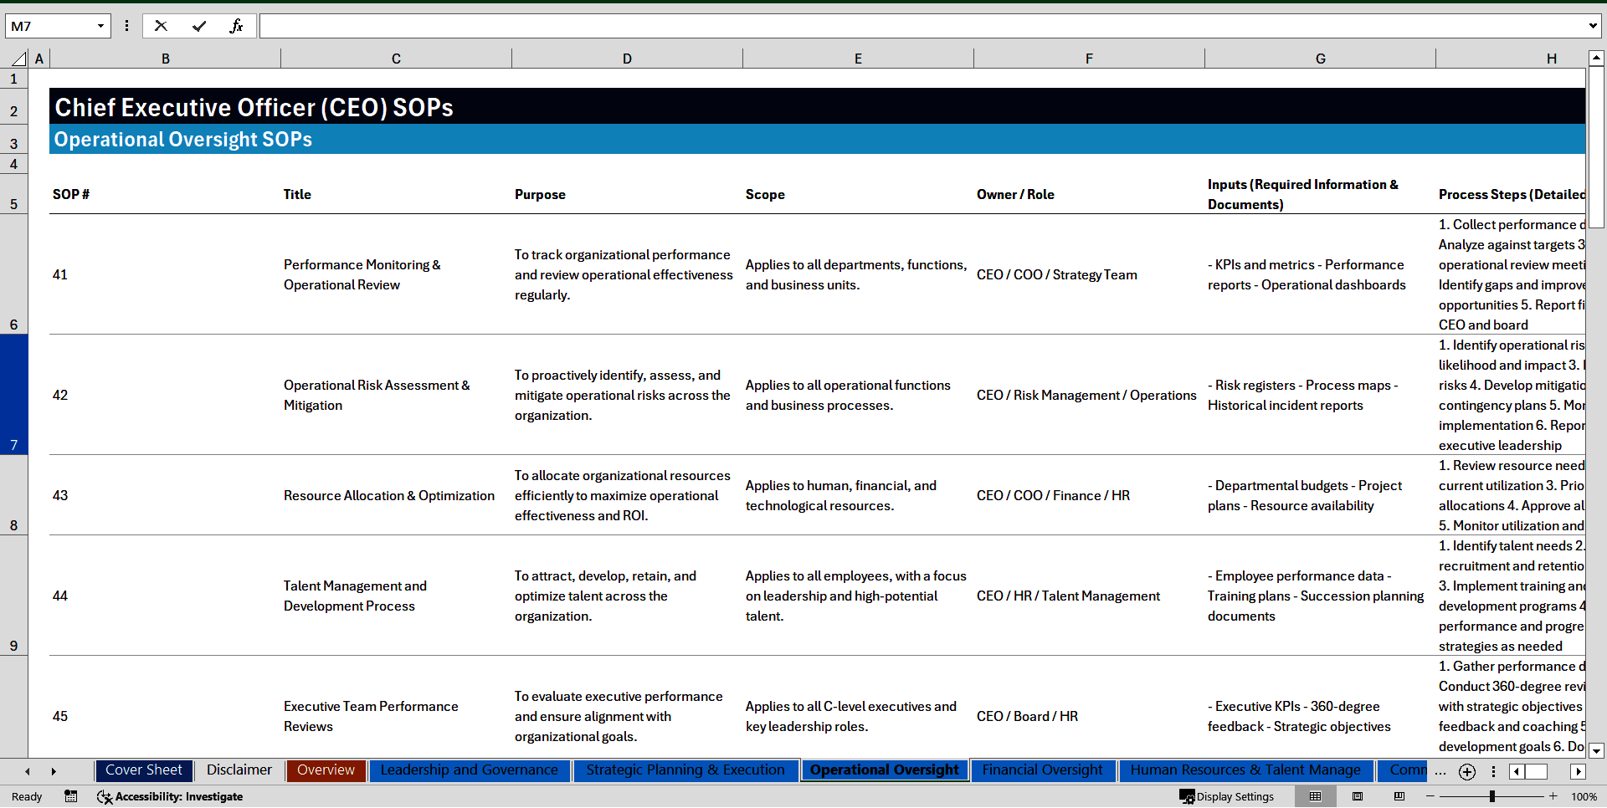This screenshot has width=1607, height=808.
Task: Switch to Page Layout view
Action: tap(1358, 796)
